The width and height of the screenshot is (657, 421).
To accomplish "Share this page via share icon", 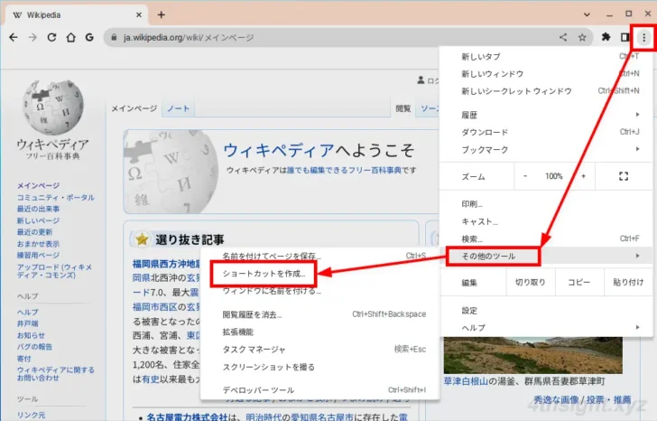I will [563, 37].
